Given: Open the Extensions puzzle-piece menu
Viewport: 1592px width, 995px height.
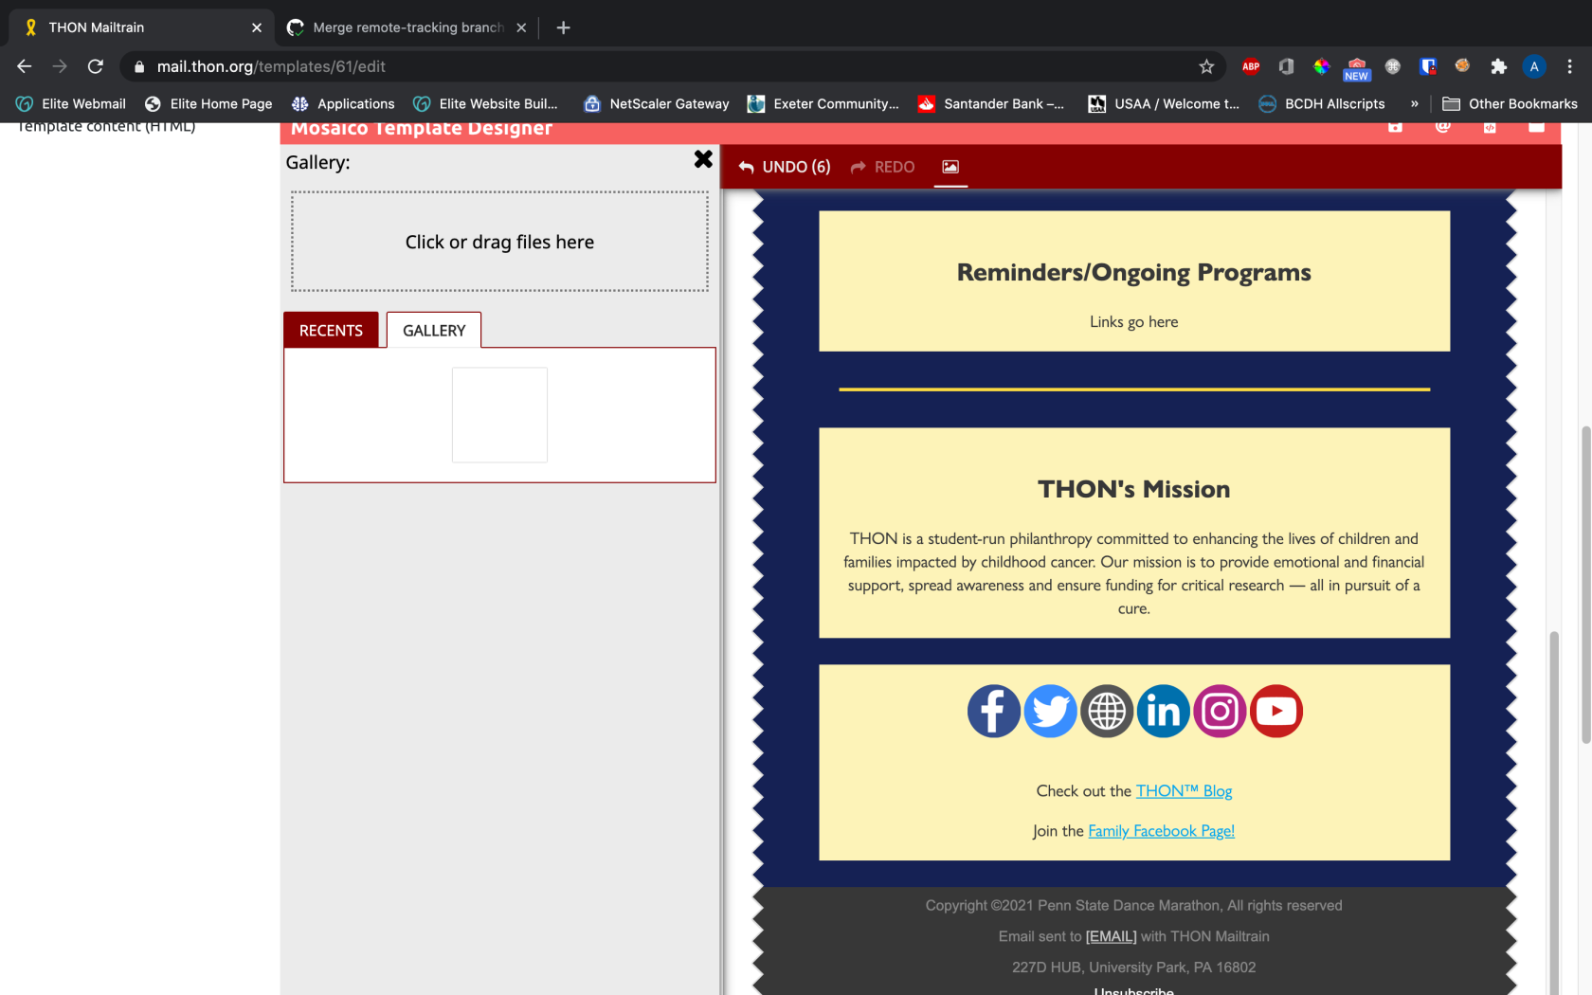Looking at the screenshot, I should tap(1498, 66).
